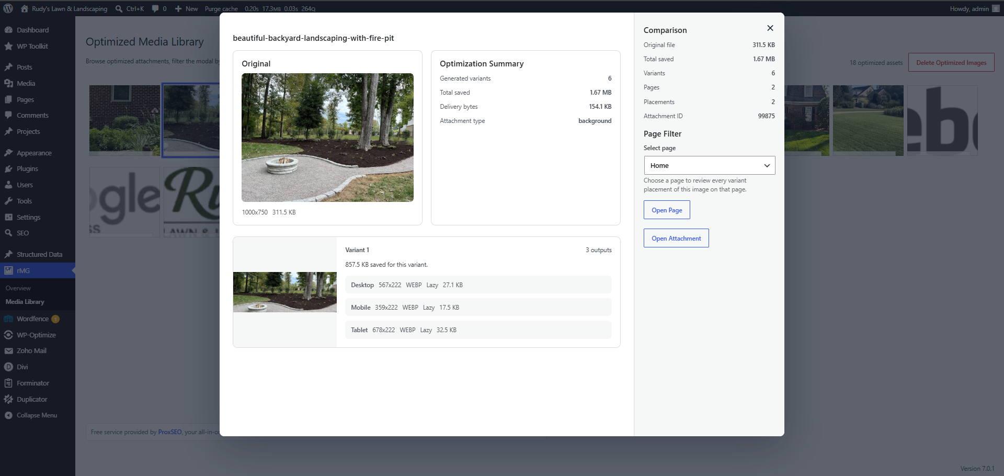Open Tools wrench icon

point(8,201)
